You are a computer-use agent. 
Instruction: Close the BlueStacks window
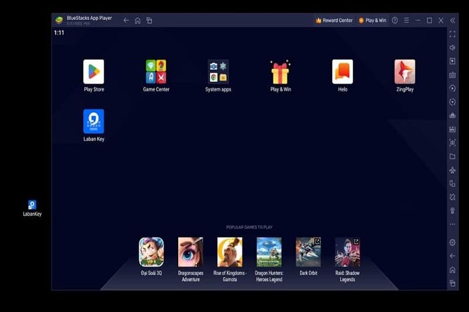(x=441, y=20)
